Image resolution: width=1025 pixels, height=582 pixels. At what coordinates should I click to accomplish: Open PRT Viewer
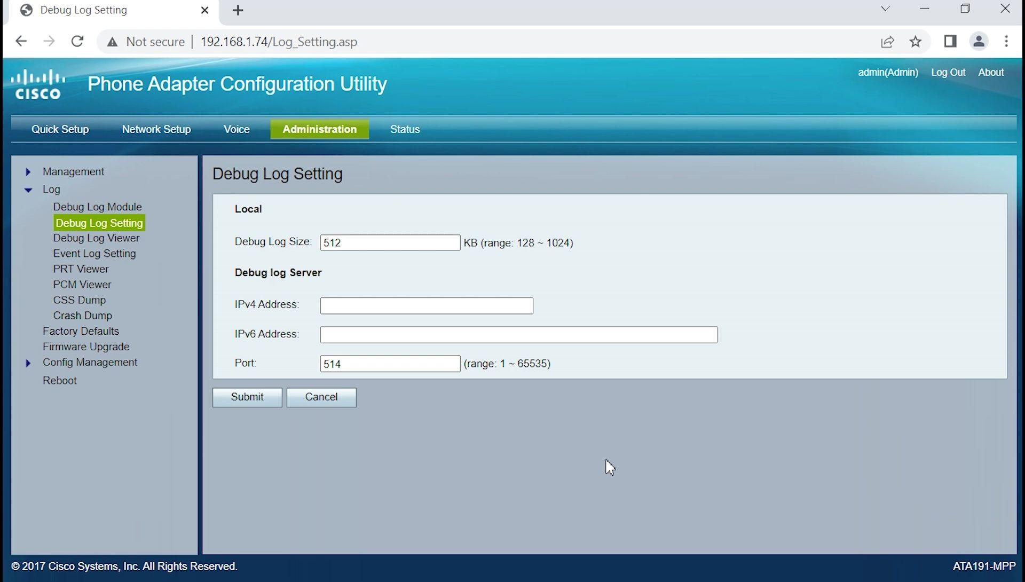pyautogui.click(x=81, y=269)
